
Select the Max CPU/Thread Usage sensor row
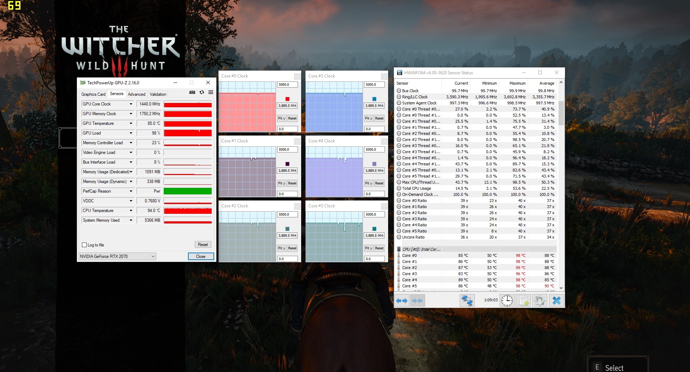click(x=476, y=182)
